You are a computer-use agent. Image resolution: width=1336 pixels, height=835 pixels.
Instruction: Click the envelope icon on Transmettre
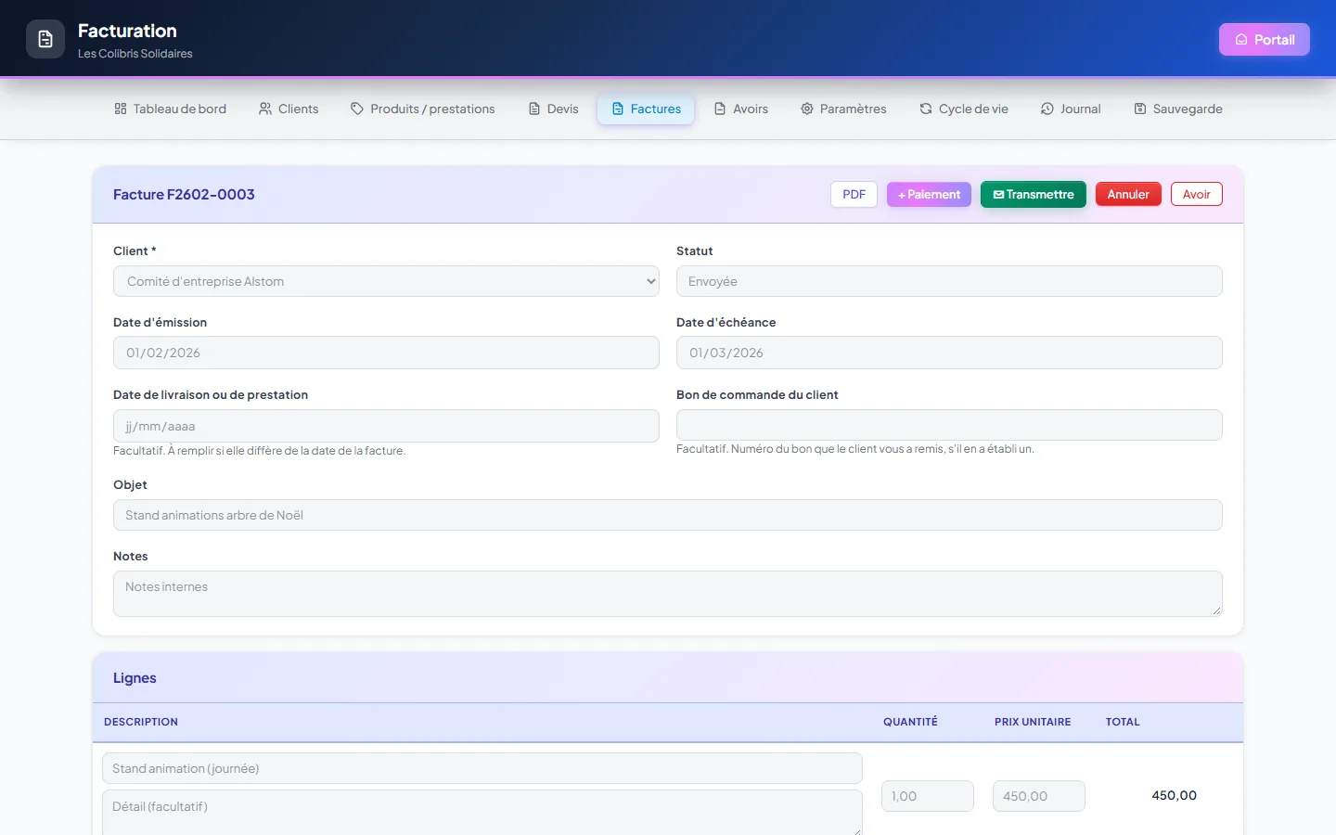pos(998,195)
